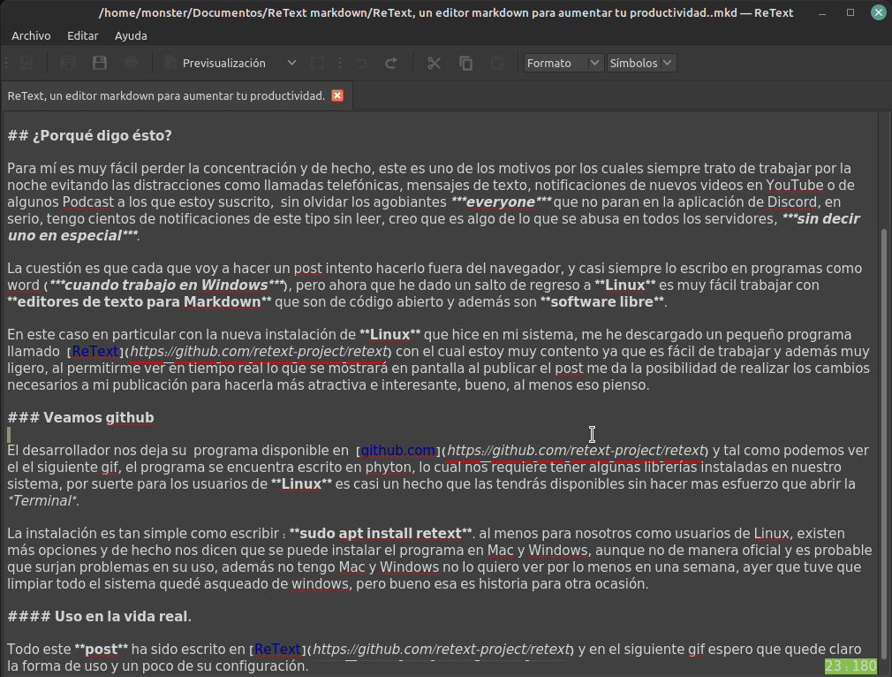Click heading '#### Uso en la vida real.'
The height and width of the screenshot is (677, 892).
[100, 616]
